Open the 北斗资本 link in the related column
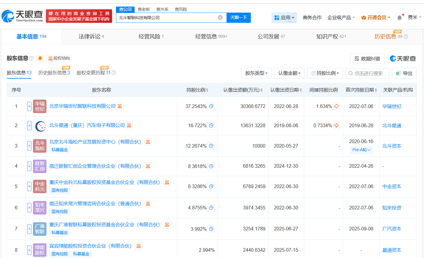This screenshot has height=258, width=424. 391,146
